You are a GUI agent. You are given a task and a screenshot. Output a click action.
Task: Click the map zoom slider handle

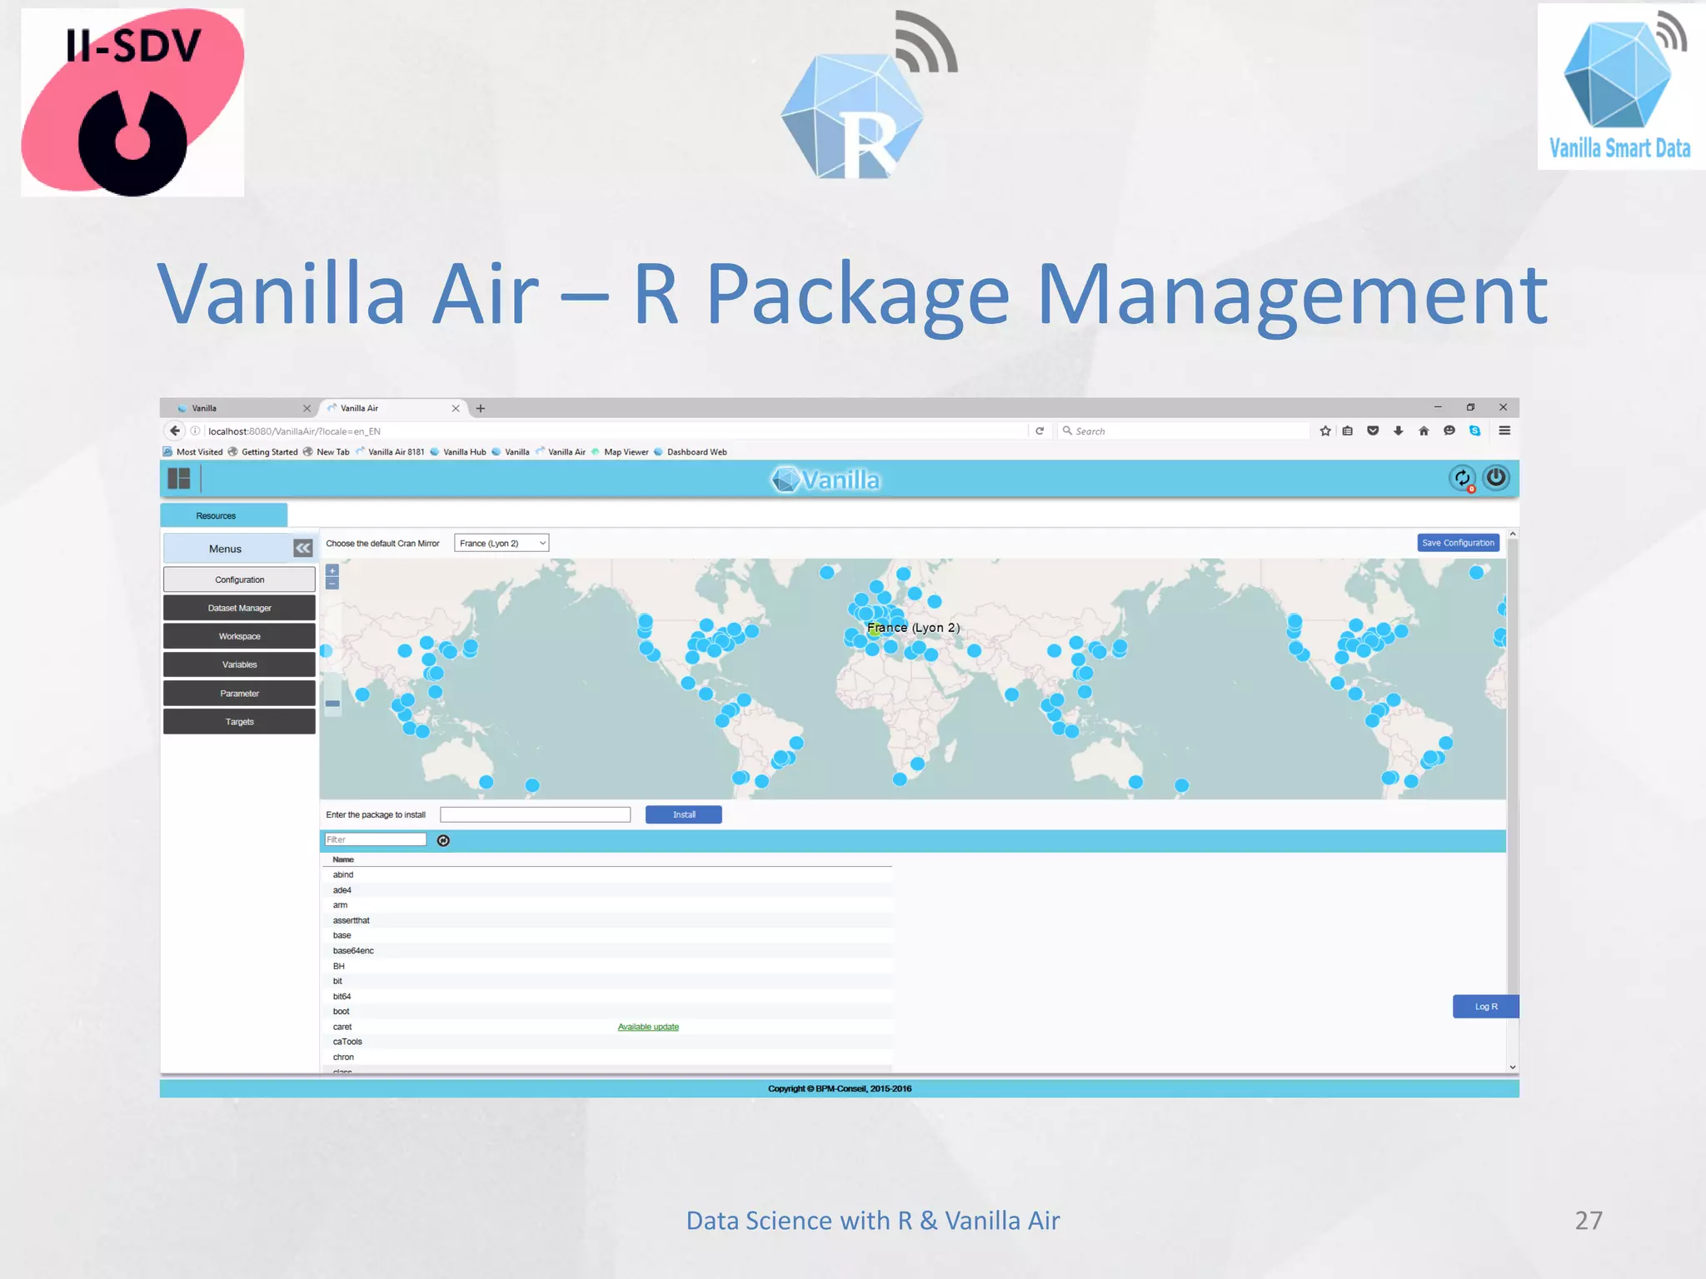pos(332,704)
